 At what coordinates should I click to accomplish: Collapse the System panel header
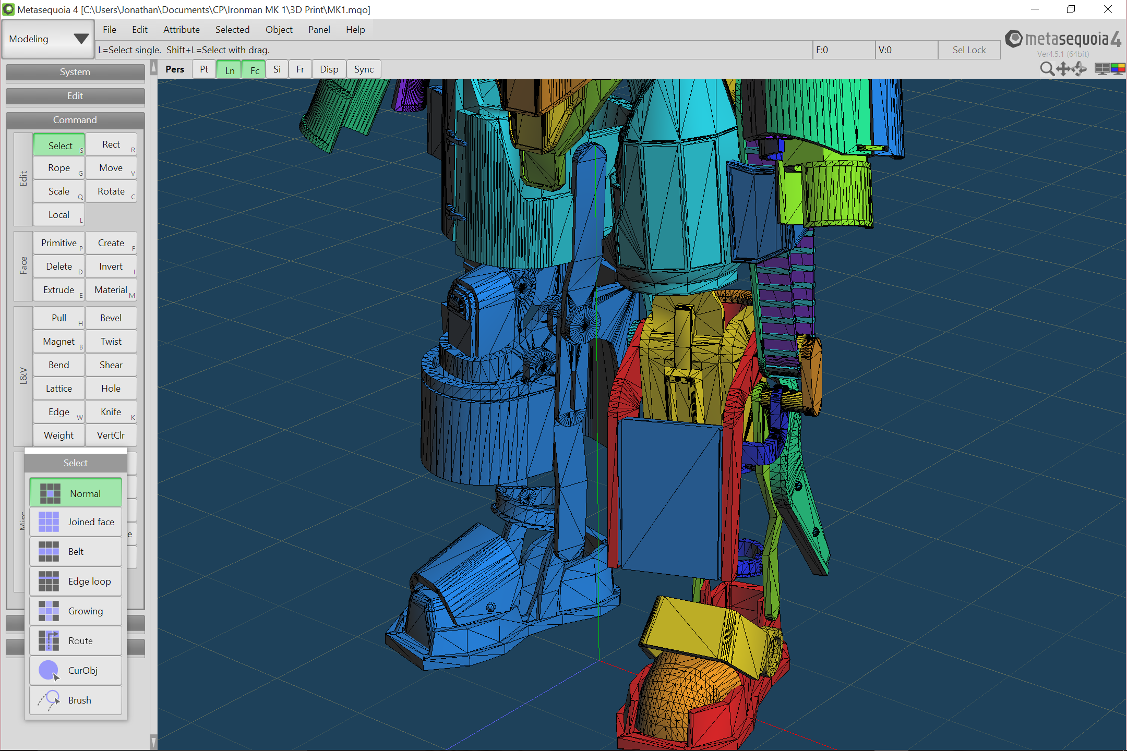75,72
